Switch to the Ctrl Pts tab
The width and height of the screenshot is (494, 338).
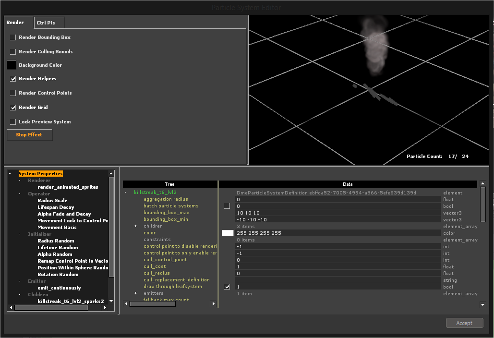46,23
